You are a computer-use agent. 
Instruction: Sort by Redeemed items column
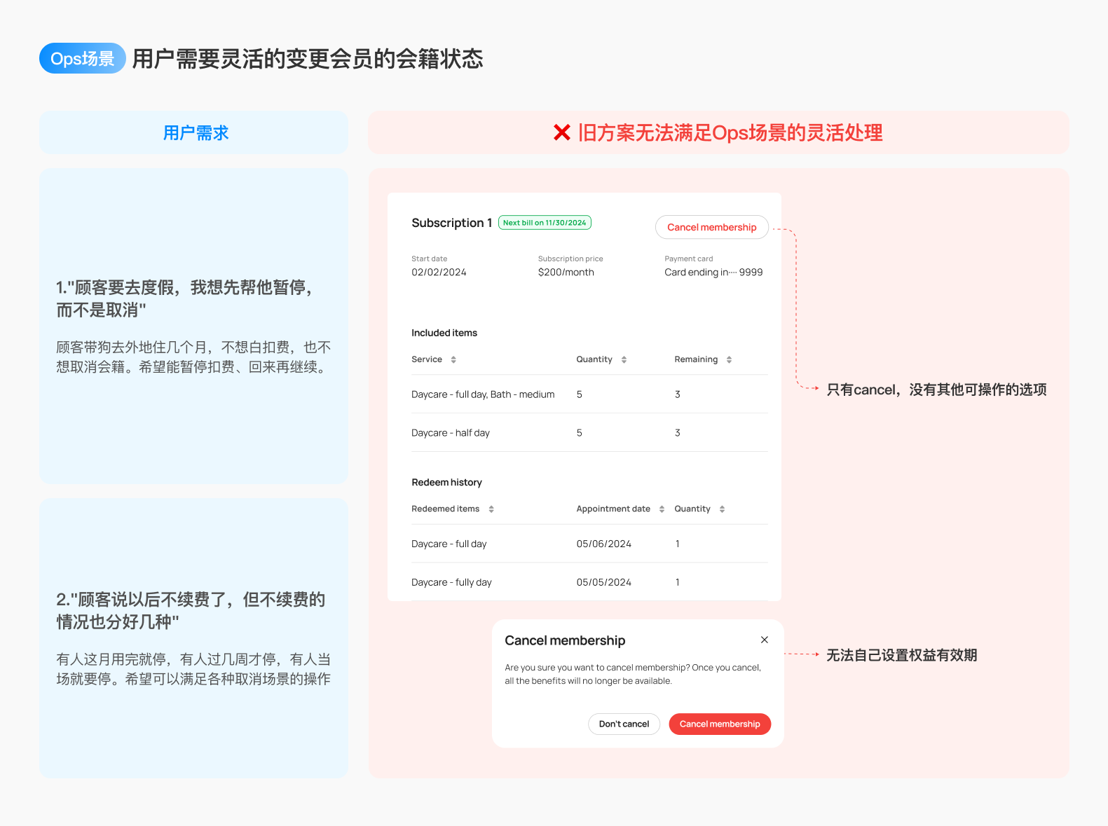click(491, 509)
